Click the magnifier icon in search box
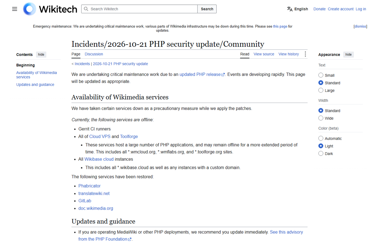Screen dimensions: 379x243 coord(86,9)
